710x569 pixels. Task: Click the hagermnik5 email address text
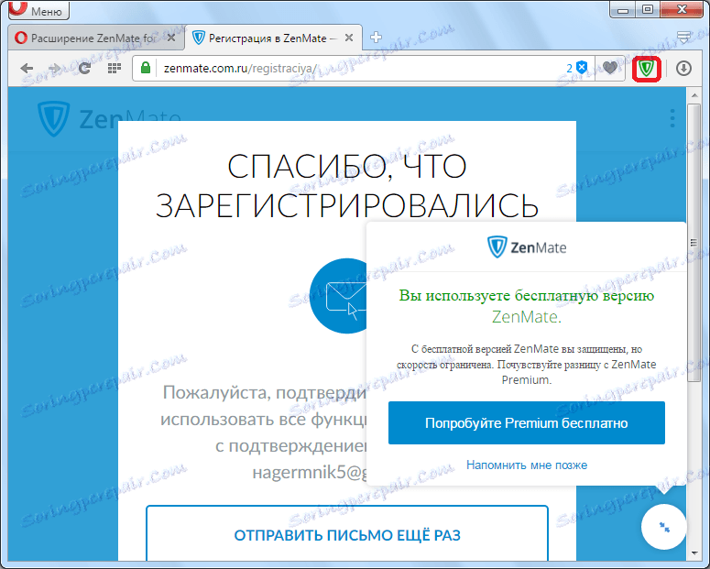coord(311,472)
